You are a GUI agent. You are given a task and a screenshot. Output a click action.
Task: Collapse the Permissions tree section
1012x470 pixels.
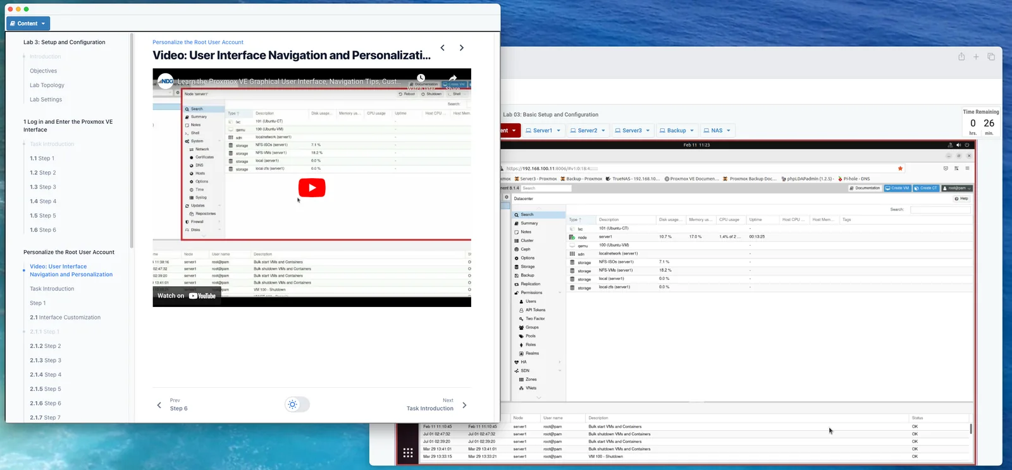point(559,292)
